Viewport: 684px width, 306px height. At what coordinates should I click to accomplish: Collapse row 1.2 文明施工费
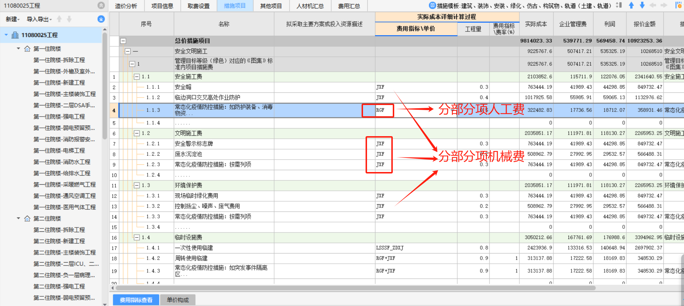[137, 133]
